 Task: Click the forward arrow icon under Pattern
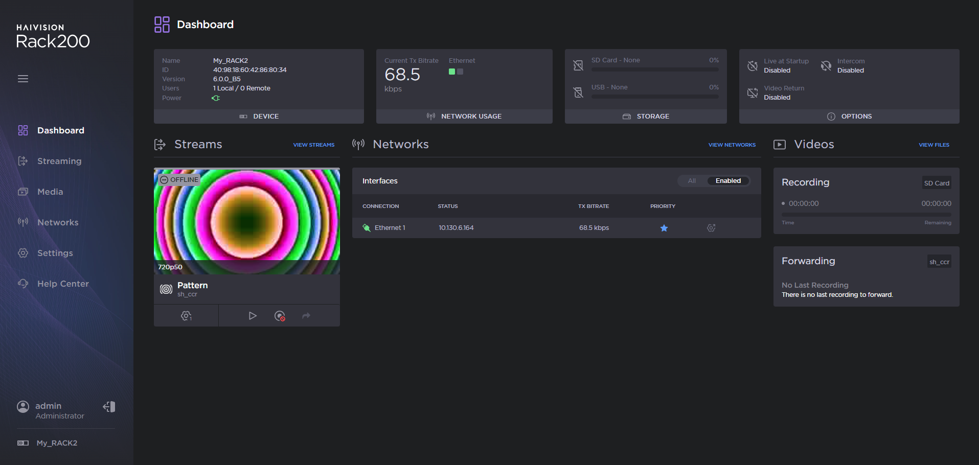tap(306, 316)
